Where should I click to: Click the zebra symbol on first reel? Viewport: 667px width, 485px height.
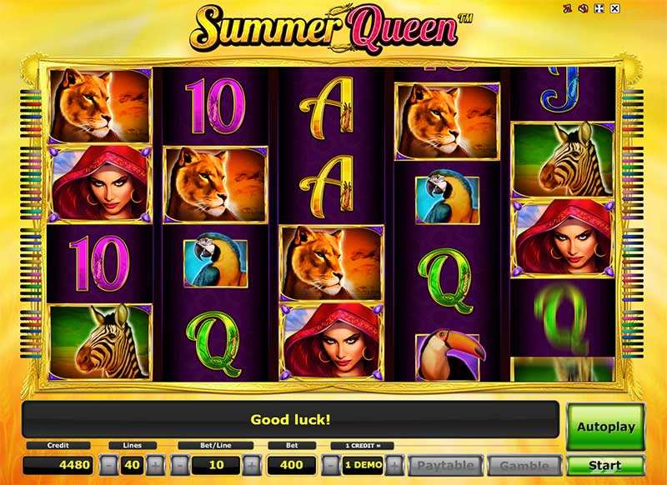point(99,342)
